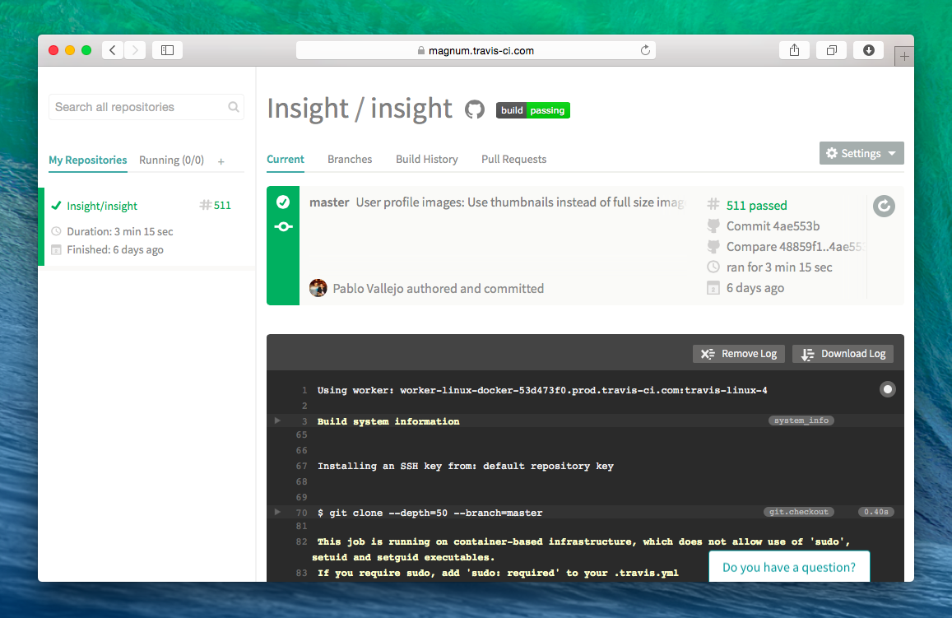Click 'Using worker' log line text
The height and width of the screenshot is (618, 952).
tap(542, 390)
